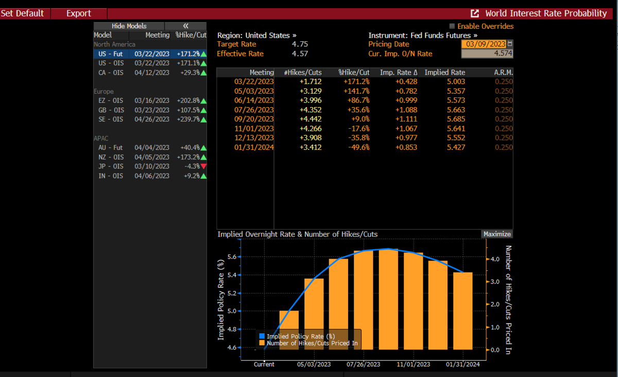
Task: Open the Region: United States selector
Action: (256, 36)
